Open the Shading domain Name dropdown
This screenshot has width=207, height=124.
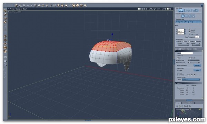coord(191,80)
